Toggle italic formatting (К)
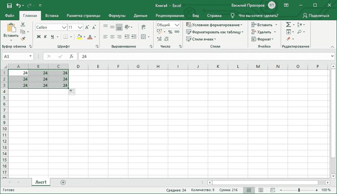Image resolution: width=337 pixels, height=194 pixels. tap(45, 37)
